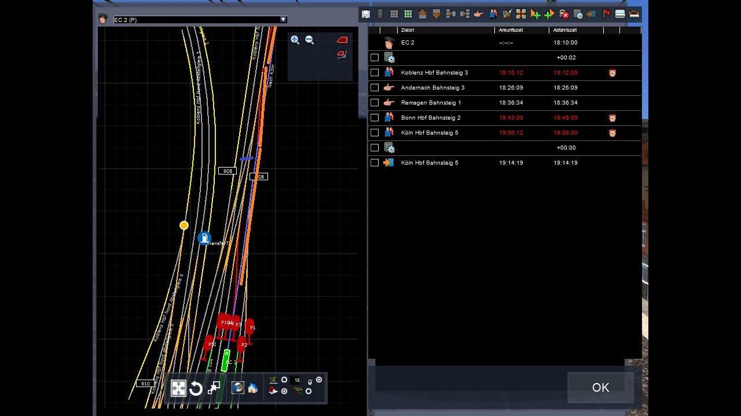Click the save floppy disk icon
This screenshot has height=416, width=741.
coord(366,14)
